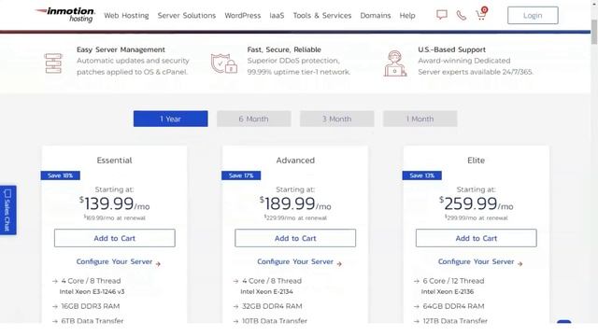The height and width of the screenshot is (336, 598).
Task: Select the 1 Year billing term
Action: (x=170, y=119)
